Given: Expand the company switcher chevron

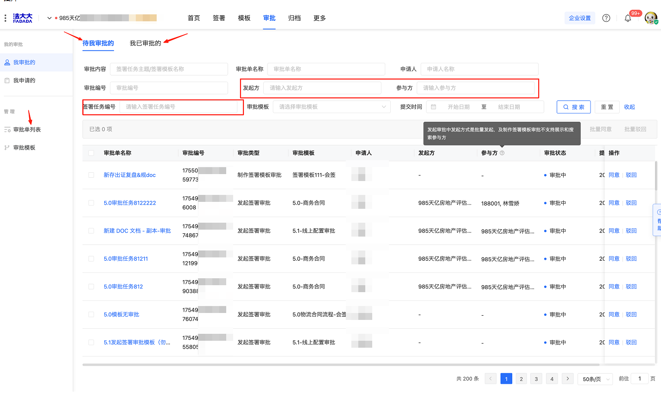Looking at the screenshot, I should tap(49, 18).
